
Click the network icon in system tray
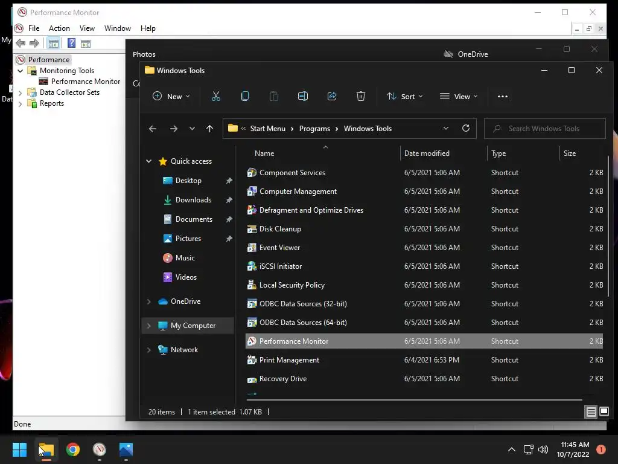pyautogui.click(x=528, y=449)
